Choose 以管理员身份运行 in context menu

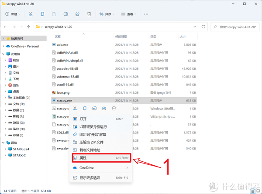pos(101,127)
